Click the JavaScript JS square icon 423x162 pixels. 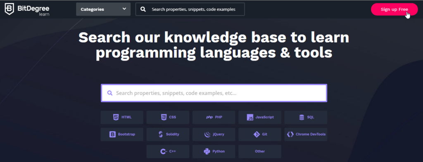click(x=250, y=117)
